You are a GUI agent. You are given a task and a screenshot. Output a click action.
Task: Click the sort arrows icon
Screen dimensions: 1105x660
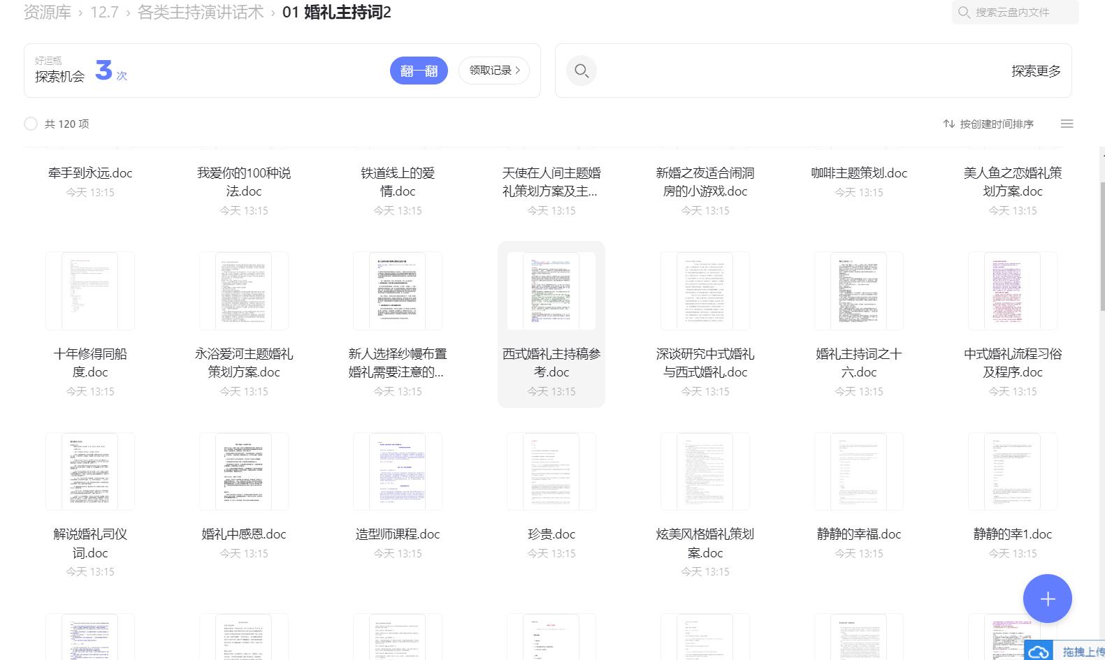(x=948, y=124)
